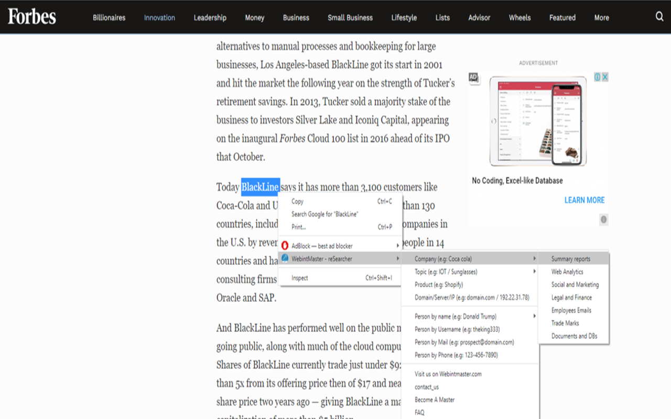The height and width of the screenshot is (419, 671).
Task: Click the highlighted BlackLine word
Action: coord(261,187)
